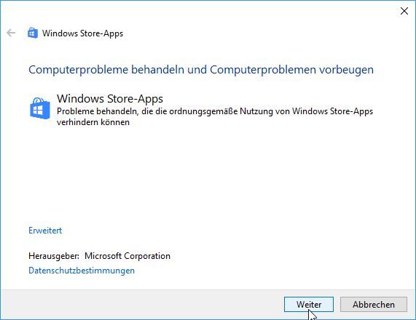
Task: Cancel the wizard with Abbrechen
Action: pos(374,305)
